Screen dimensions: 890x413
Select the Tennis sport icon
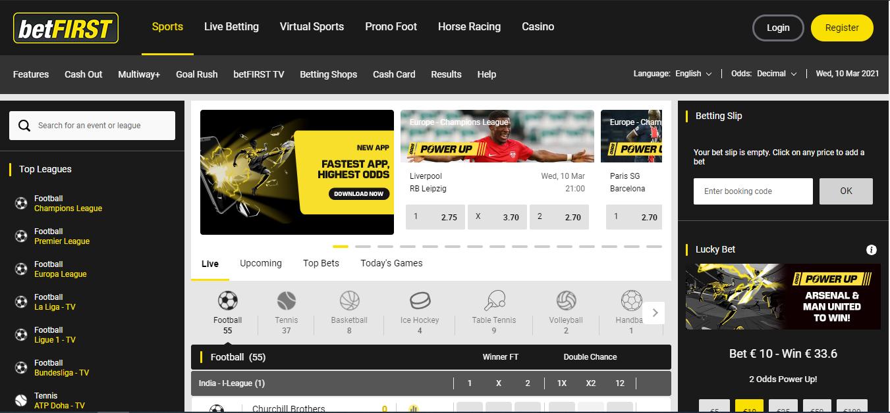[x=287, y=301]
